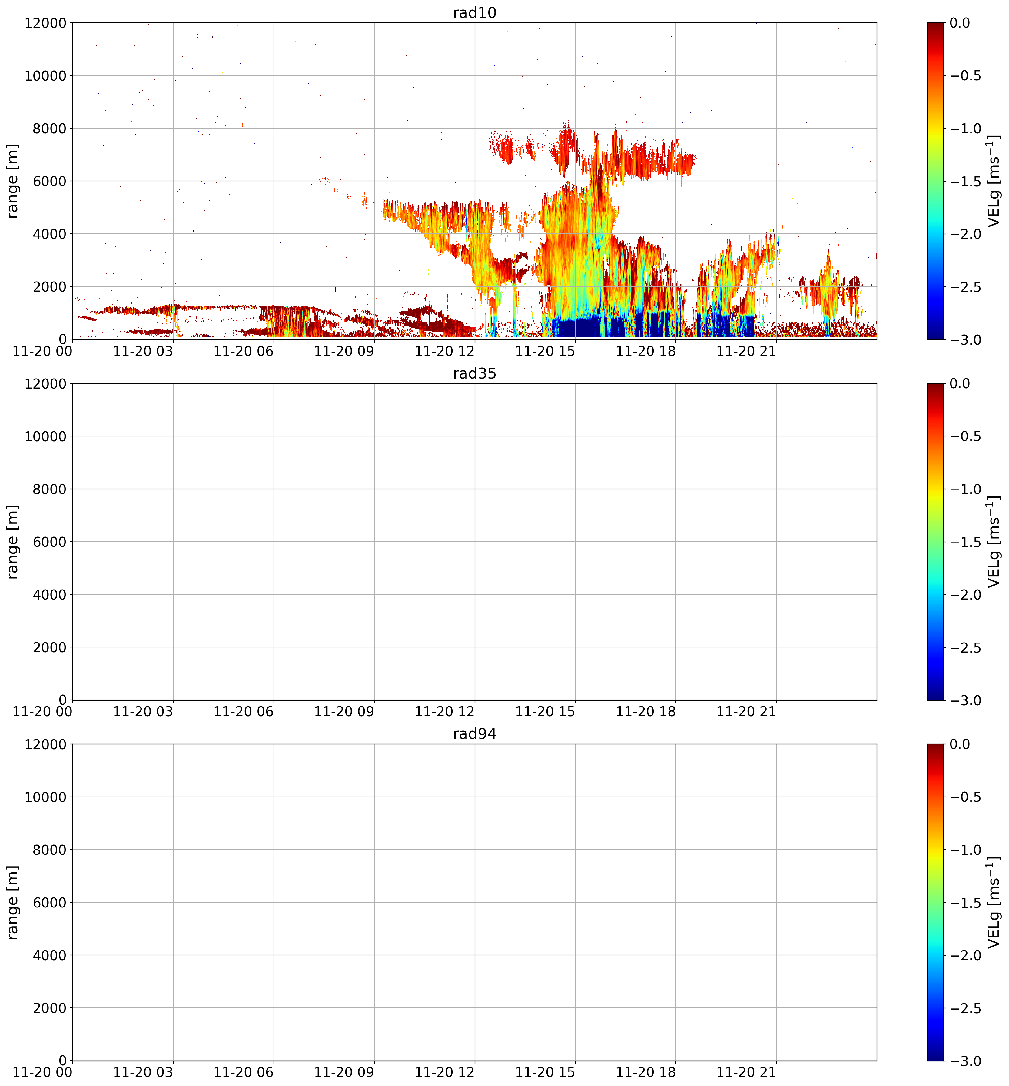Screen dimensions: 1009x1086
Task: Click the '6000' y-axis tick of rad35
Action: pyautogui.click(x=50, y=542)
